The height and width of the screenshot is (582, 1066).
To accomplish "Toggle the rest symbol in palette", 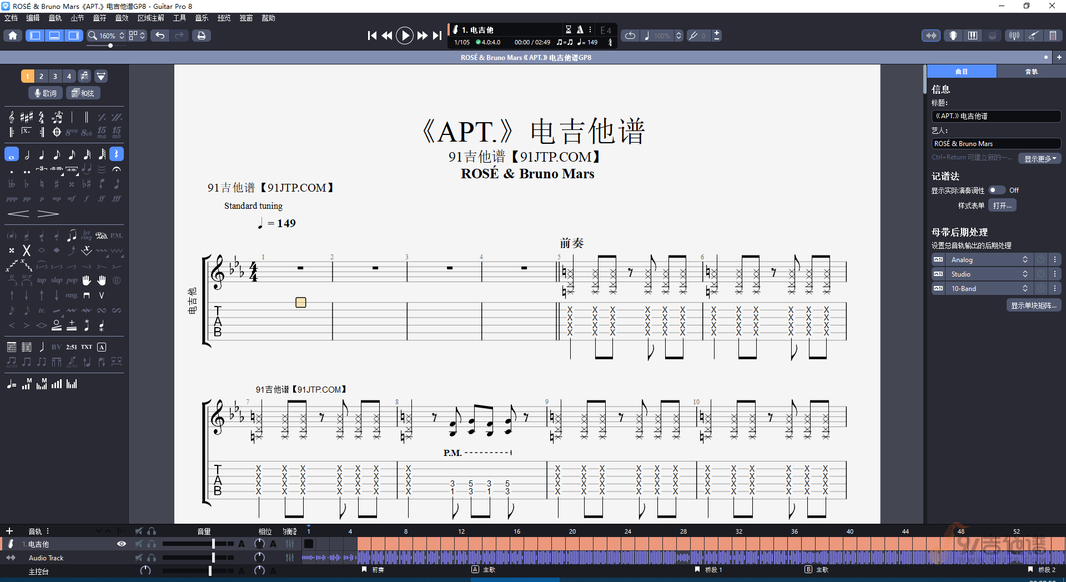I will pyautogui.click(x=117, y=154).
